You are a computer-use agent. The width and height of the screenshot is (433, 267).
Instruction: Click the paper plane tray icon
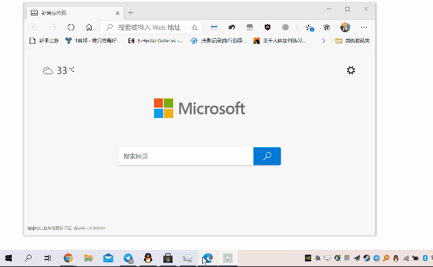pyautogui.click(x=357, y=258)
